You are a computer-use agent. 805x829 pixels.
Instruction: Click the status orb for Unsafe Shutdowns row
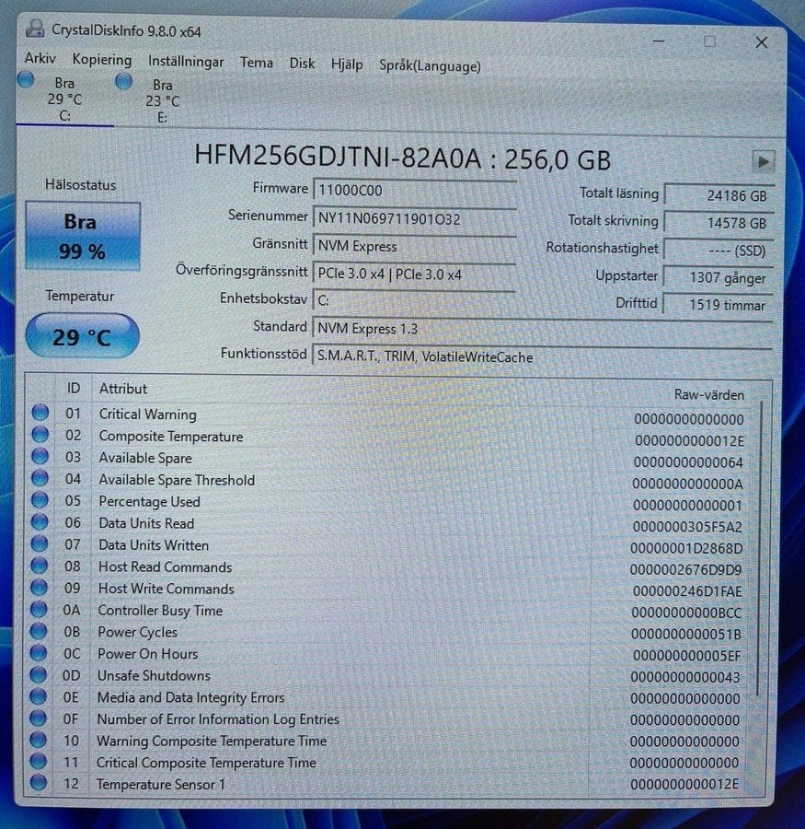coord(39,675)
